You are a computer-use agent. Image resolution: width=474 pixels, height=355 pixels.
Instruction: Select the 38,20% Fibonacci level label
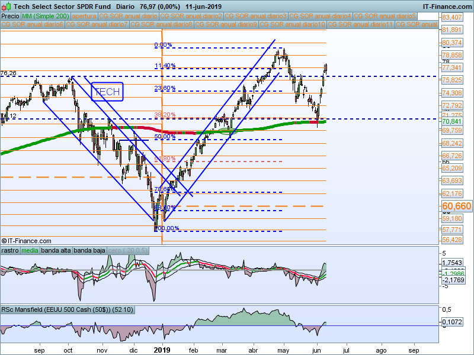[165, 114]
